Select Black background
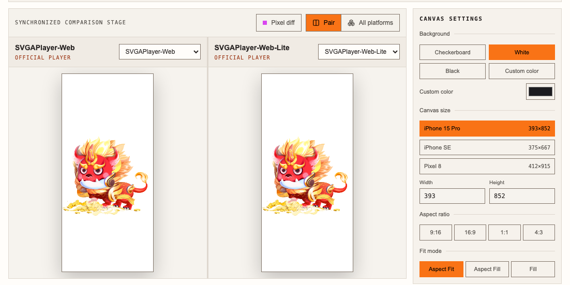The image size is (570, 285). pyautogui.click(x=453, y=71)
